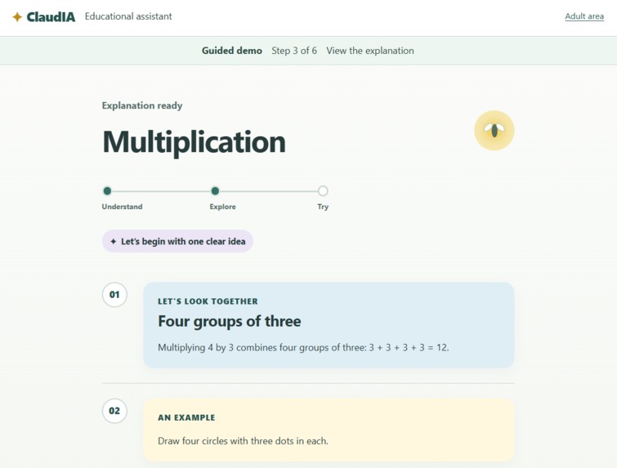Click the ClaudIA brand name

point(51,17)
